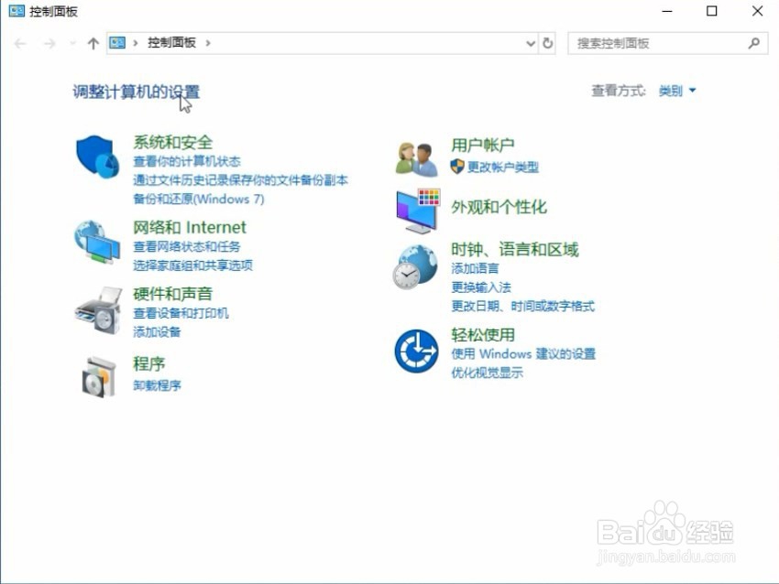Viewport: 779px width, 584px height.
Task: Open 程序 category heading
Action: point(148,363)
